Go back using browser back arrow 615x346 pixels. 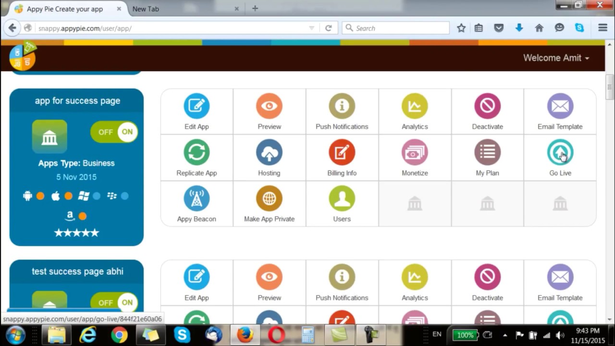point(12,28)
